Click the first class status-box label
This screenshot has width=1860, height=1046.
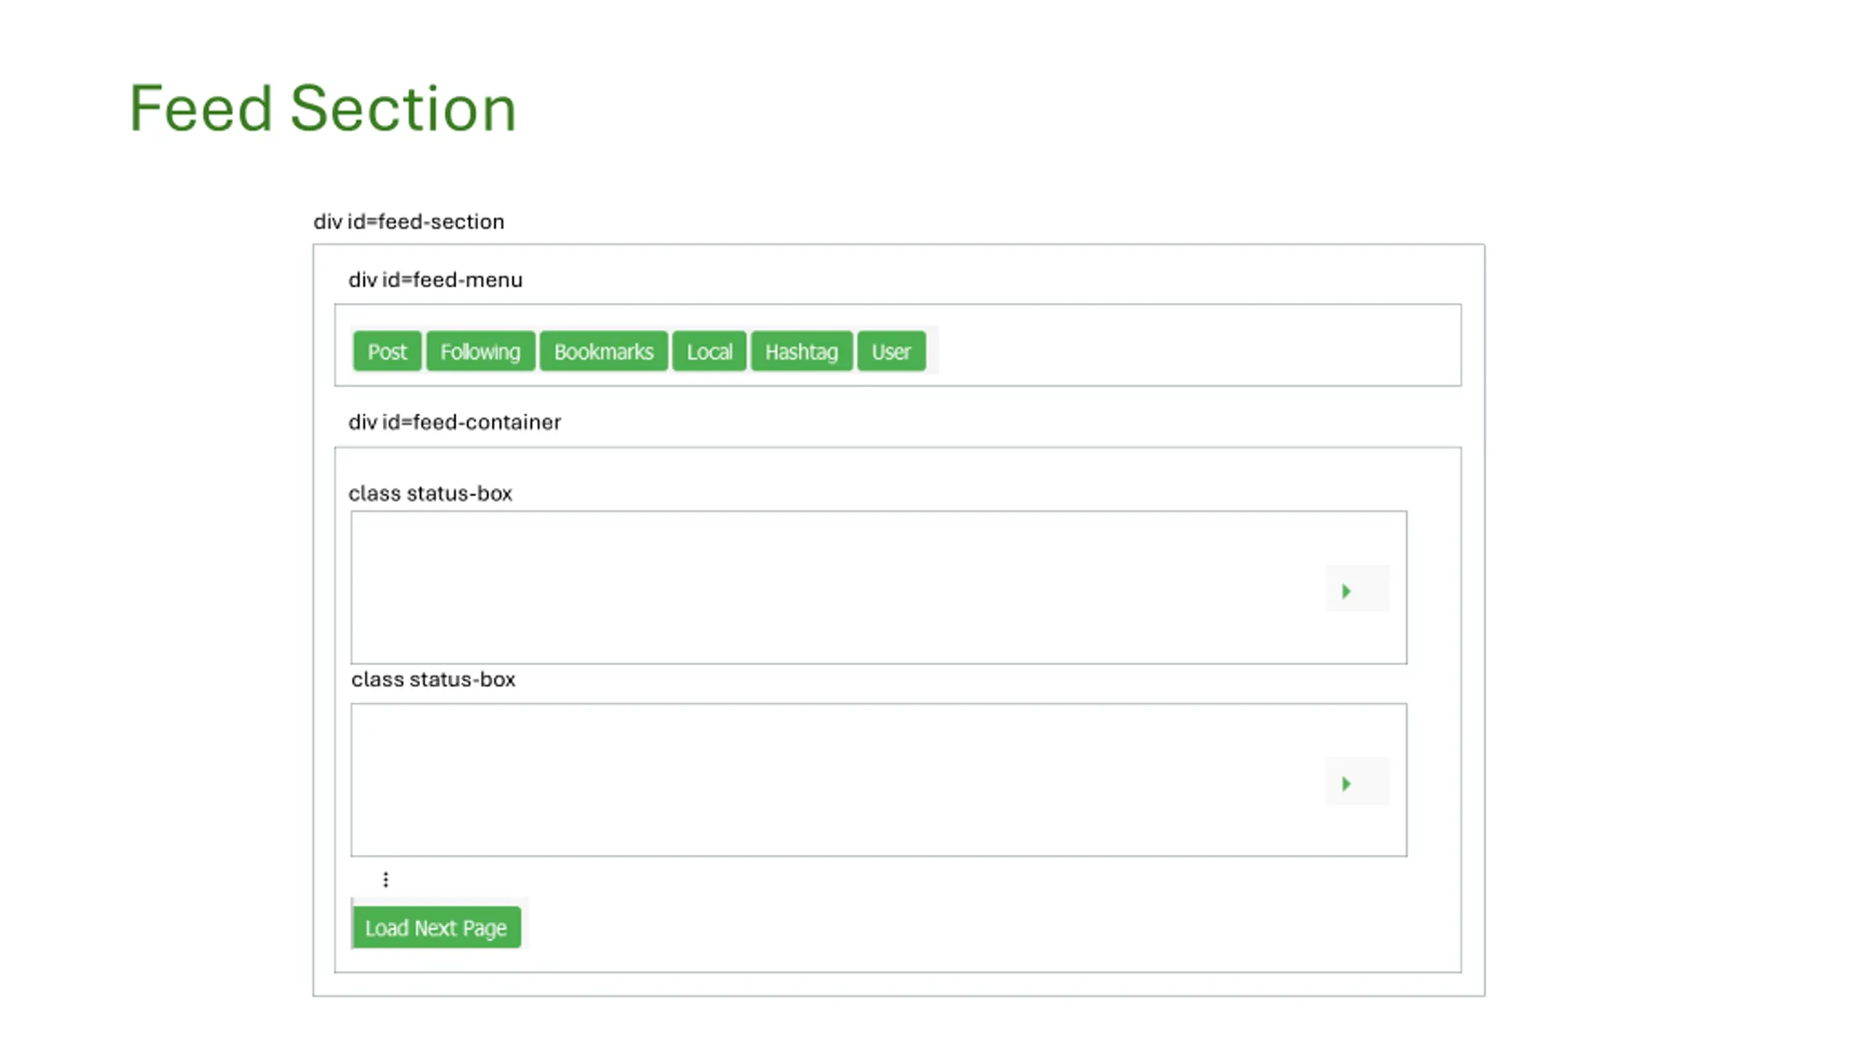430,493
